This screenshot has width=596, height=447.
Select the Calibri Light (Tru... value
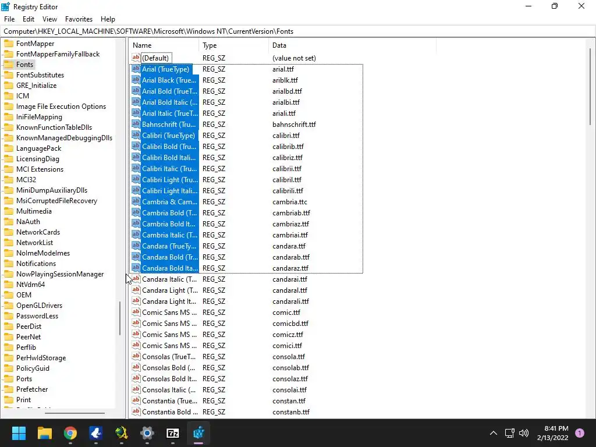(169, 179)
